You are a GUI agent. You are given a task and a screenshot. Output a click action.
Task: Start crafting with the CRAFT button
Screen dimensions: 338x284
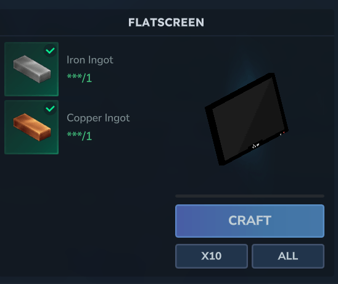[x=250, y=221]
